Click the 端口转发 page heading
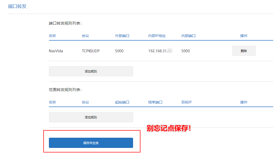Image resolution: width=275 pixels, height=156 pixels. tap(17, 6)
